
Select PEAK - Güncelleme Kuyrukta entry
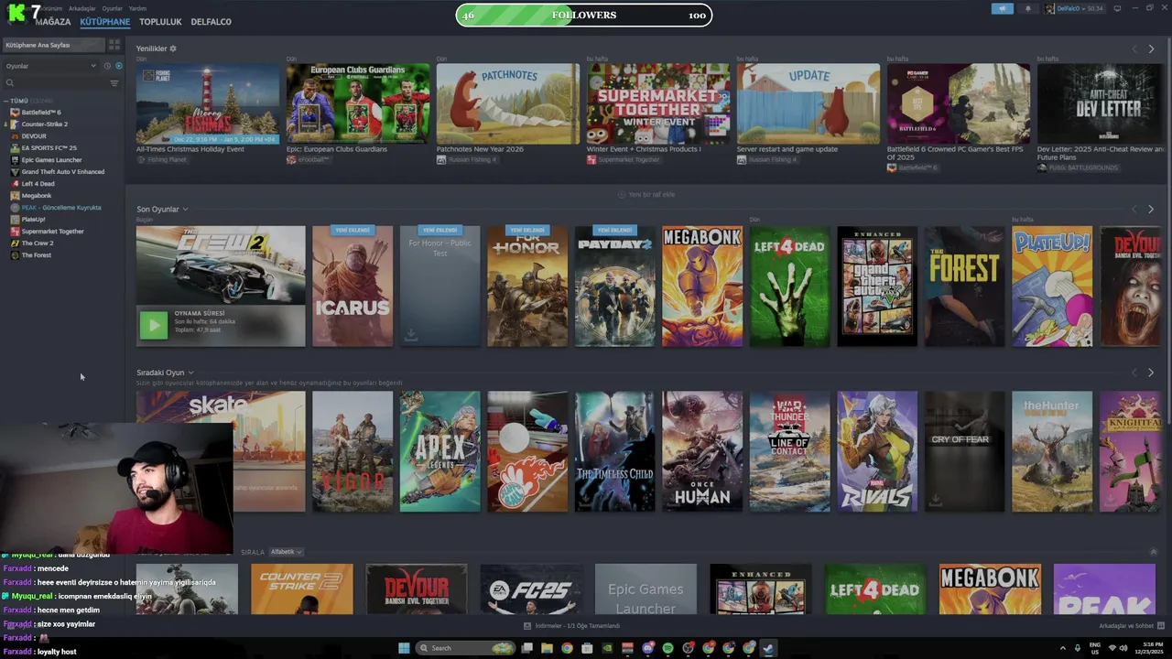60,208
